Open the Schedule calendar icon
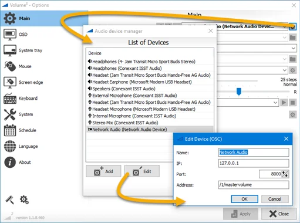Image resolution: width=300 pixels, height=223 pixels. pyautogui.click(x=10, y=130)
